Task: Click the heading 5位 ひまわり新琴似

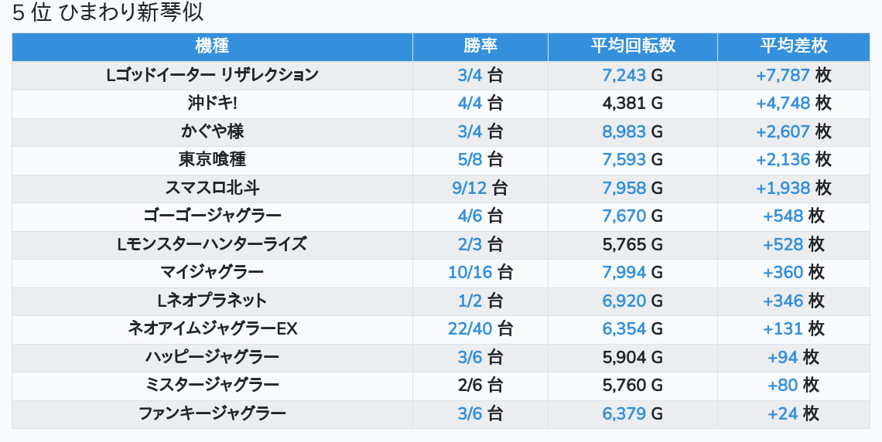Action: pyautogui.click(x=108, y=13)
